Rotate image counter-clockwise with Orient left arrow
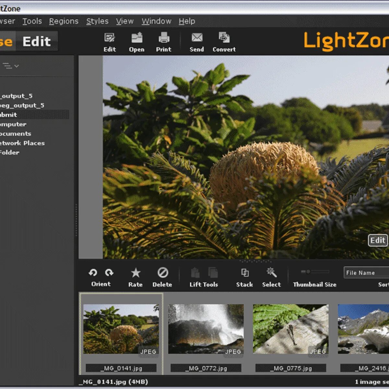Viewport: 389px width, 389px height. click(x=93, y=273)
